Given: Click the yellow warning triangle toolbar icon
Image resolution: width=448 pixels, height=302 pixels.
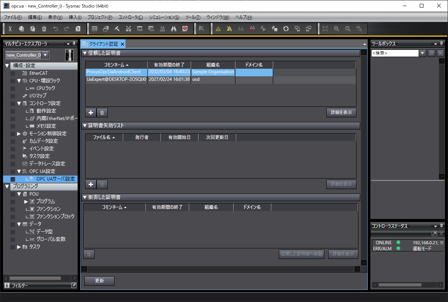Looking at the screenshot, I should coord(218,29).
